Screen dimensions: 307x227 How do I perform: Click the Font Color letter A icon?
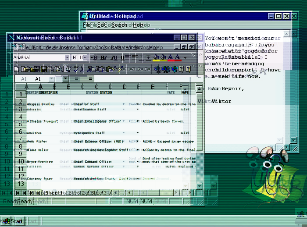(178, 57)
